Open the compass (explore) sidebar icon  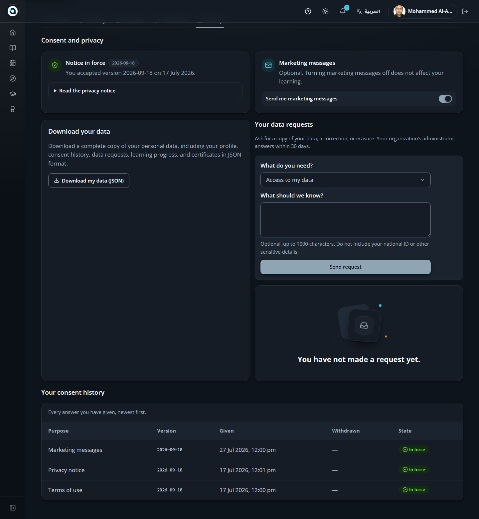click(x=13, y=78)
